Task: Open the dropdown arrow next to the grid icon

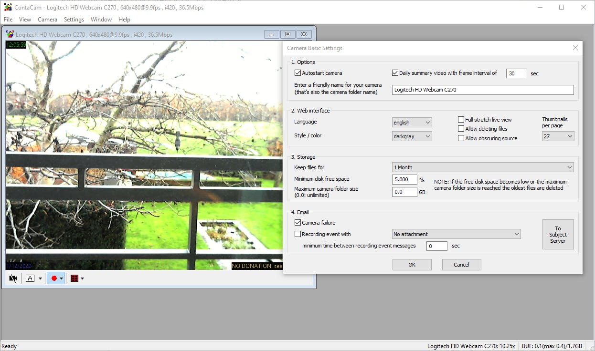Action: pos(83,279)
